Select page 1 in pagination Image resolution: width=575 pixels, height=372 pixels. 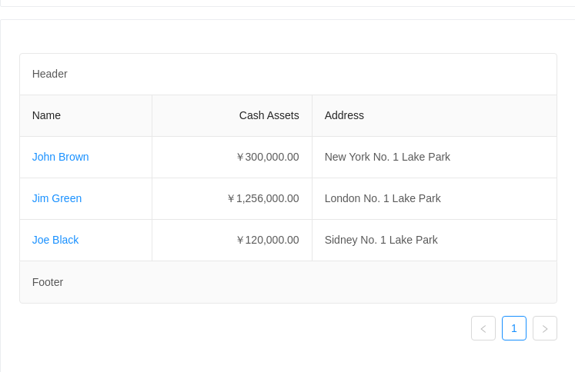514,328
